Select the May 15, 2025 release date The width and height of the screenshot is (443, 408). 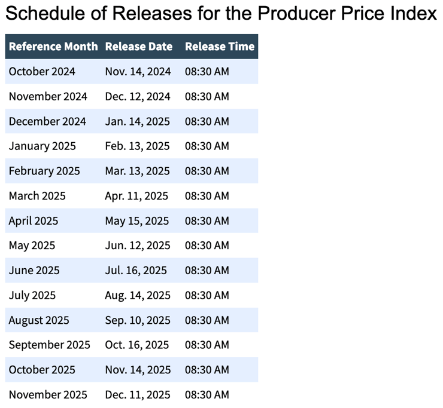(137, 221)
